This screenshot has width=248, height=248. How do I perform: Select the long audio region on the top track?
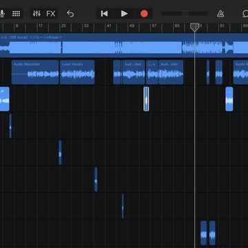point(124,45)
